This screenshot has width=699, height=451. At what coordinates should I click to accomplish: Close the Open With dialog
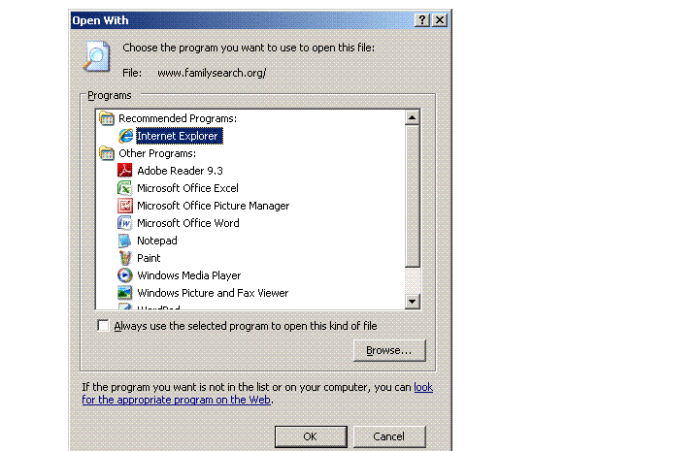[440, 20]
